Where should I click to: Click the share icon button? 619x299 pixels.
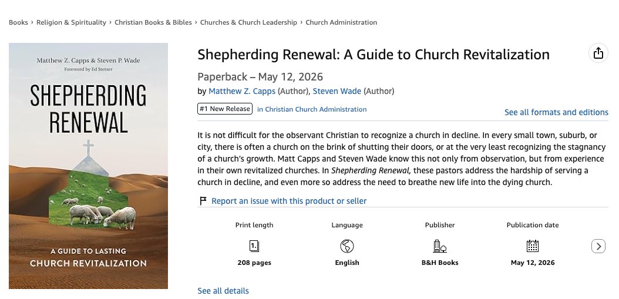pos(598,53)
